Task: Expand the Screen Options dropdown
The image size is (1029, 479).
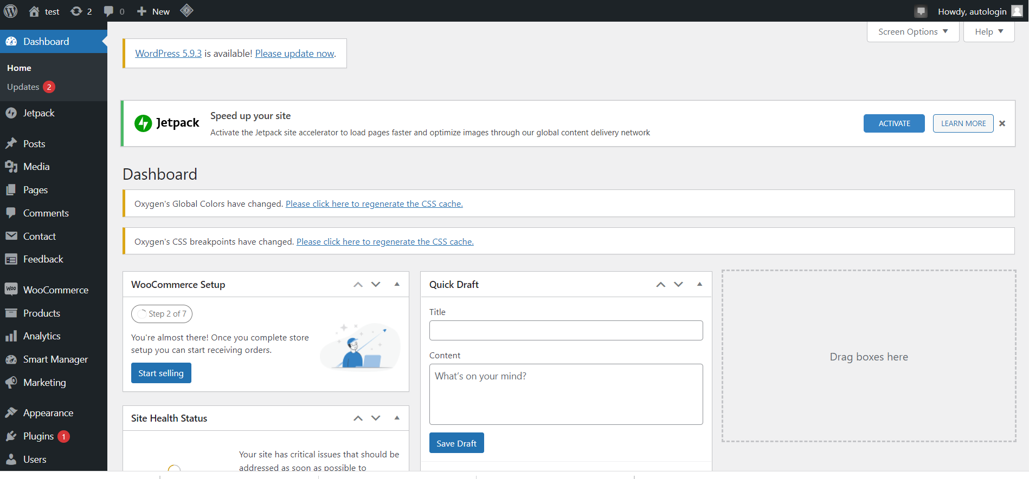Action: tap(913, 32)
